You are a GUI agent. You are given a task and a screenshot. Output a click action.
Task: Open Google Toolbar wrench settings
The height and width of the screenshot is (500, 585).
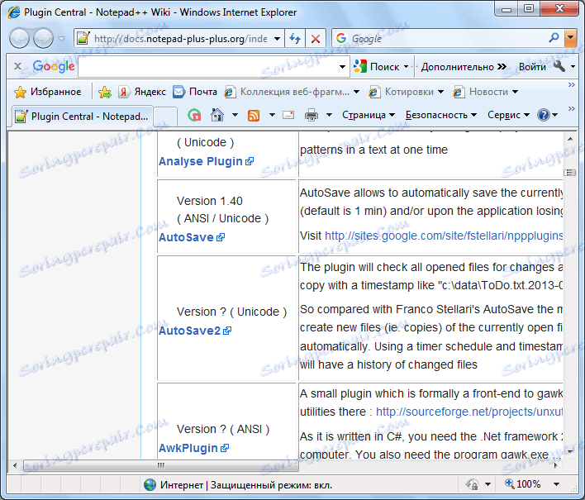559,66
